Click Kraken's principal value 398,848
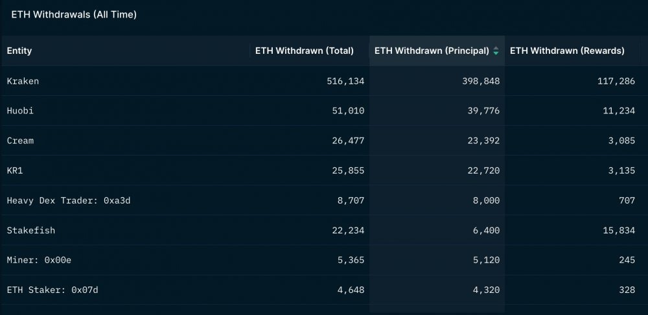 pos(481,81)
